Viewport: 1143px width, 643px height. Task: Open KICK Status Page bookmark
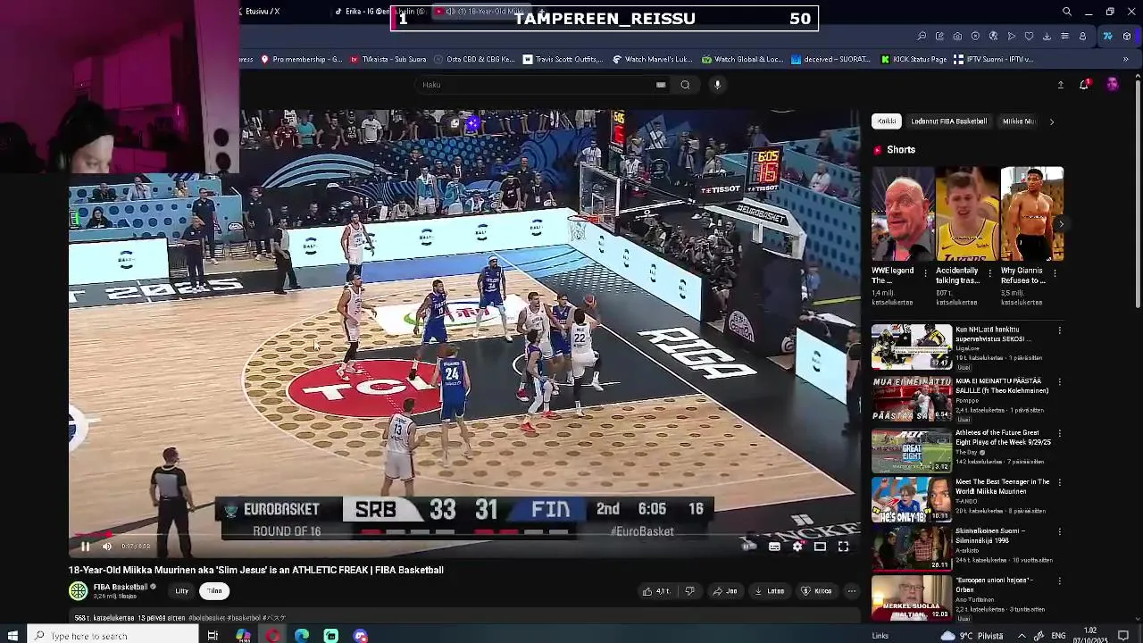click(914, 60)
